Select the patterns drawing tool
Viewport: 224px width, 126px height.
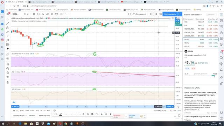[8, 40]
